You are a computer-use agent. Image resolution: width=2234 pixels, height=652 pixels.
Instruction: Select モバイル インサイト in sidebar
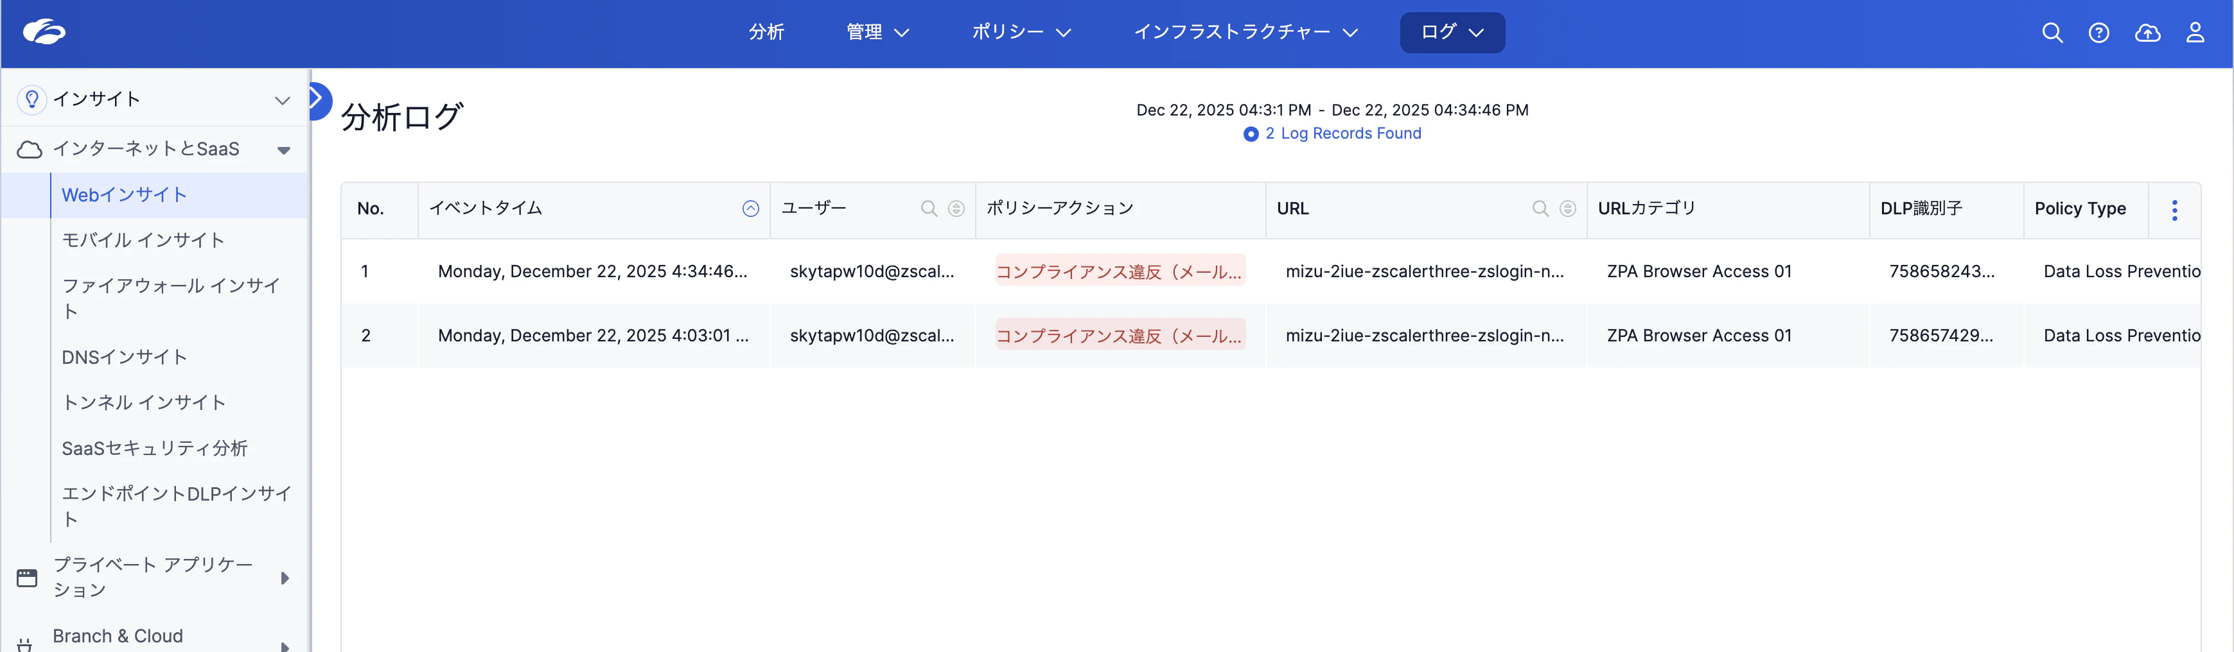[143, 240]
